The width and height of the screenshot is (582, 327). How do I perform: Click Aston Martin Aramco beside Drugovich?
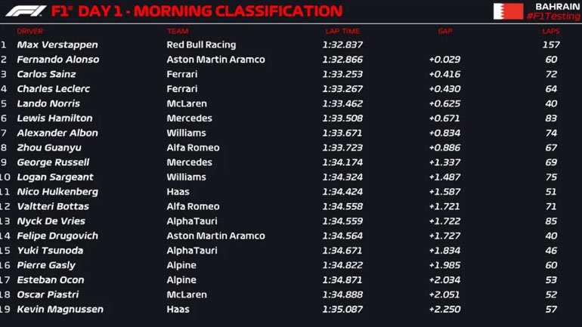point(215,236)
